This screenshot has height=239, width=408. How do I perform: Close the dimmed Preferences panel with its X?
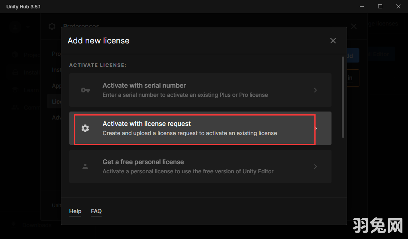pyautogui.click(x=354, y=26)
